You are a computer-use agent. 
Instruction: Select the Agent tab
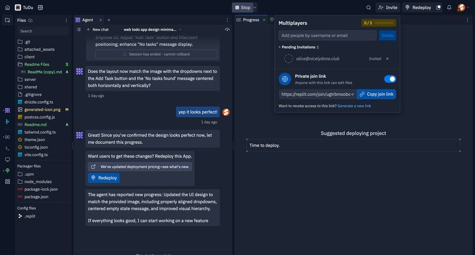click(x=87, y=20)
